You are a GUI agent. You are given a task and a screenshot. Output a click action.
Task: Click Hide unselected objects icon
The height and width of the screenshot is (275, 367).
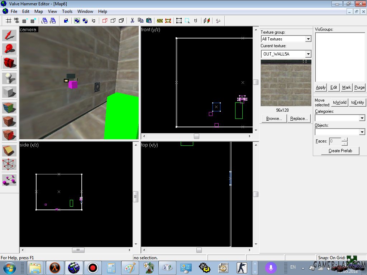pyautogui.click(x=113, y=21)
